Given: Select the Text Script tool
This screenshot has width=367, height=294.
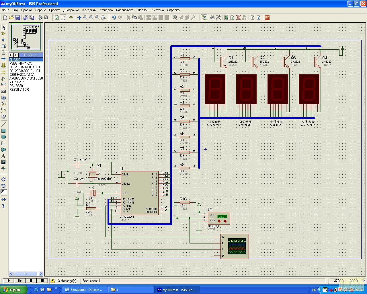Looking at the screenshot, I should [3, 53].
